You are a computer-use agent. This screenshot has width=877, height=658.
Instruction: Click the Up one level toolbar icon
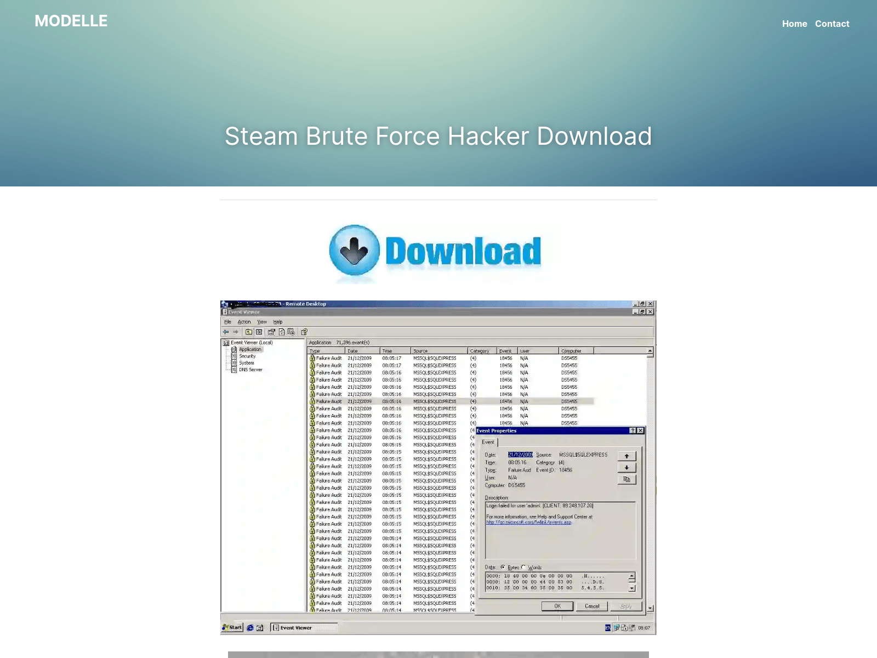249,332
